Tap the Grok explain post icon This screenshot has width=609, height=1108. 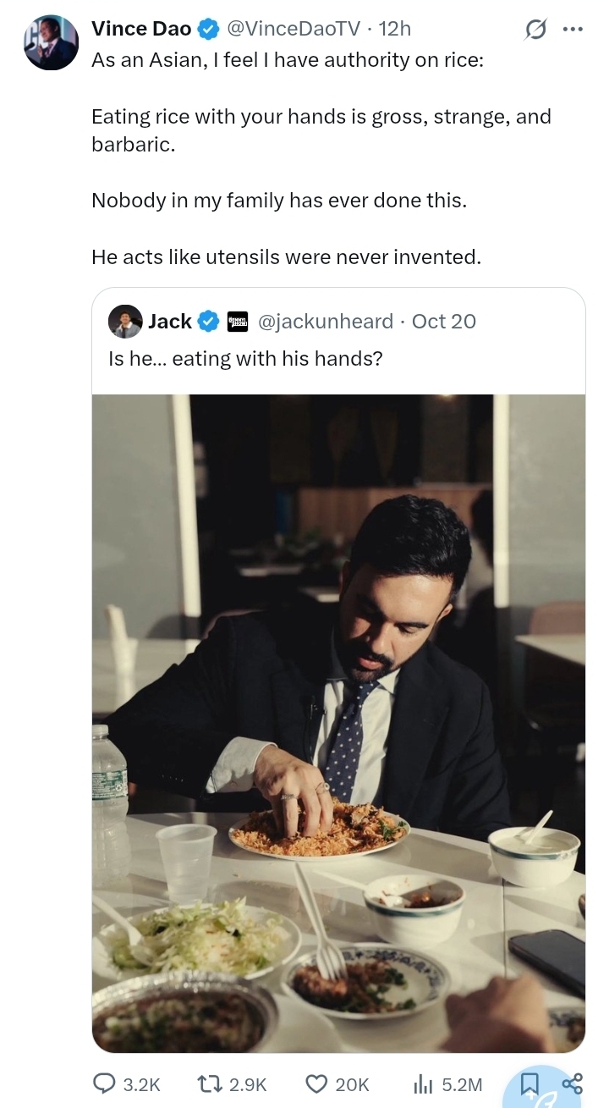coord(535,30)
